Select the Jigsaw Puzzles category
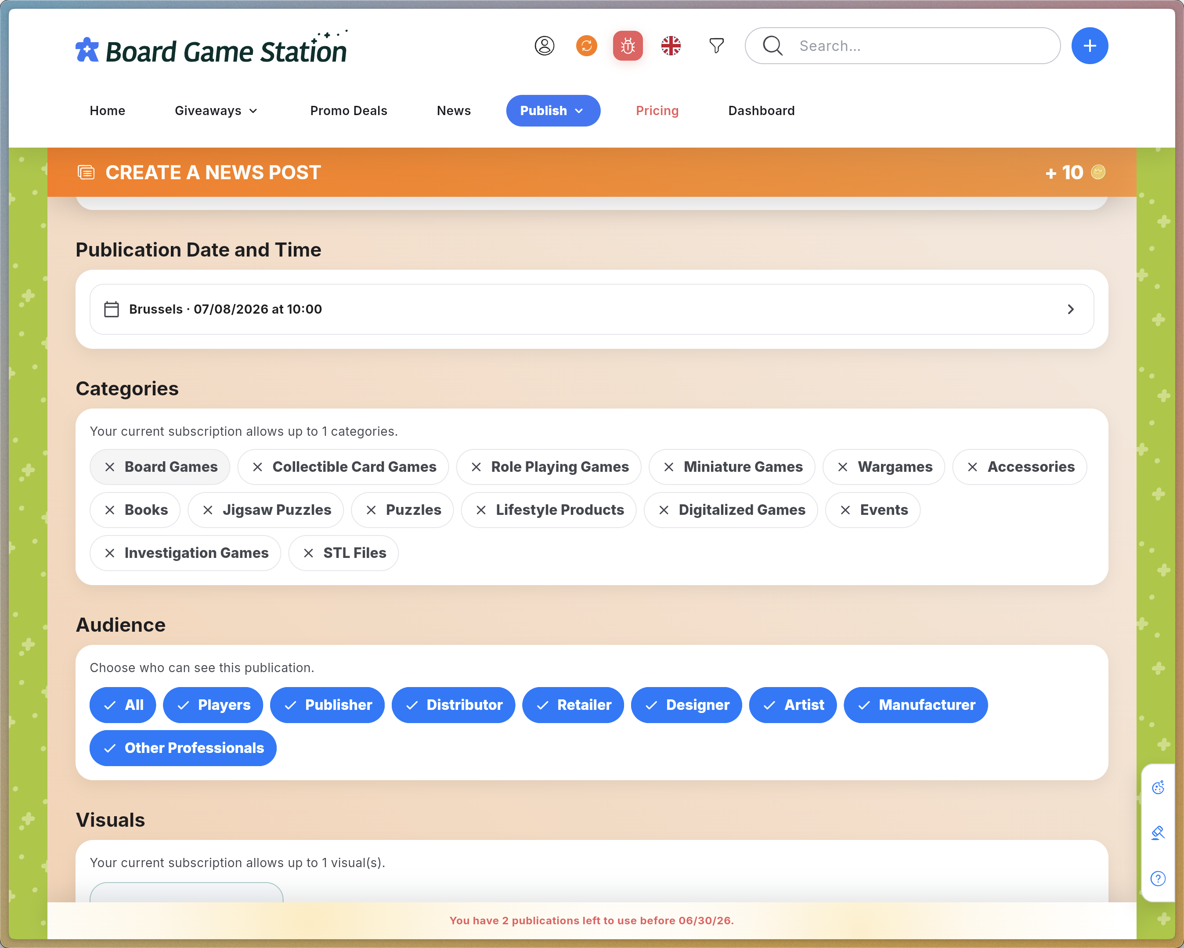 [266, 510]
